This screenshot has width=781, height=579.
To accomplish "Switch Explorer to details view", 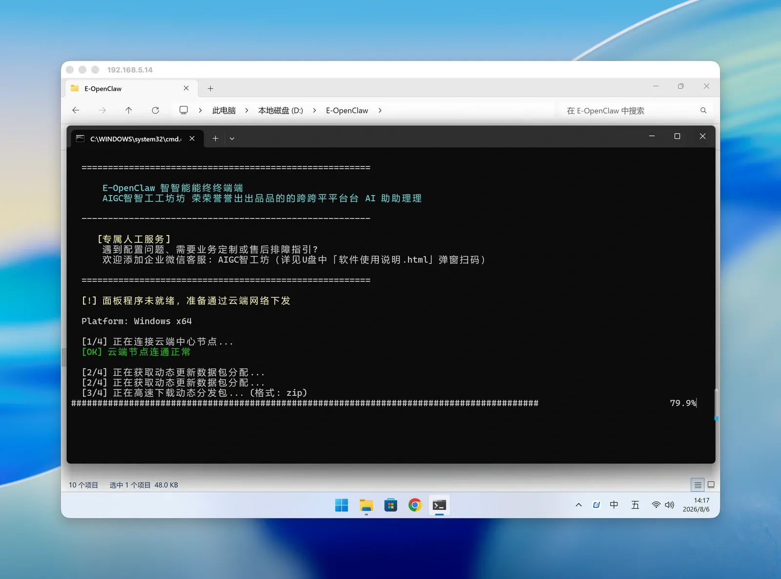I will 698,485.
